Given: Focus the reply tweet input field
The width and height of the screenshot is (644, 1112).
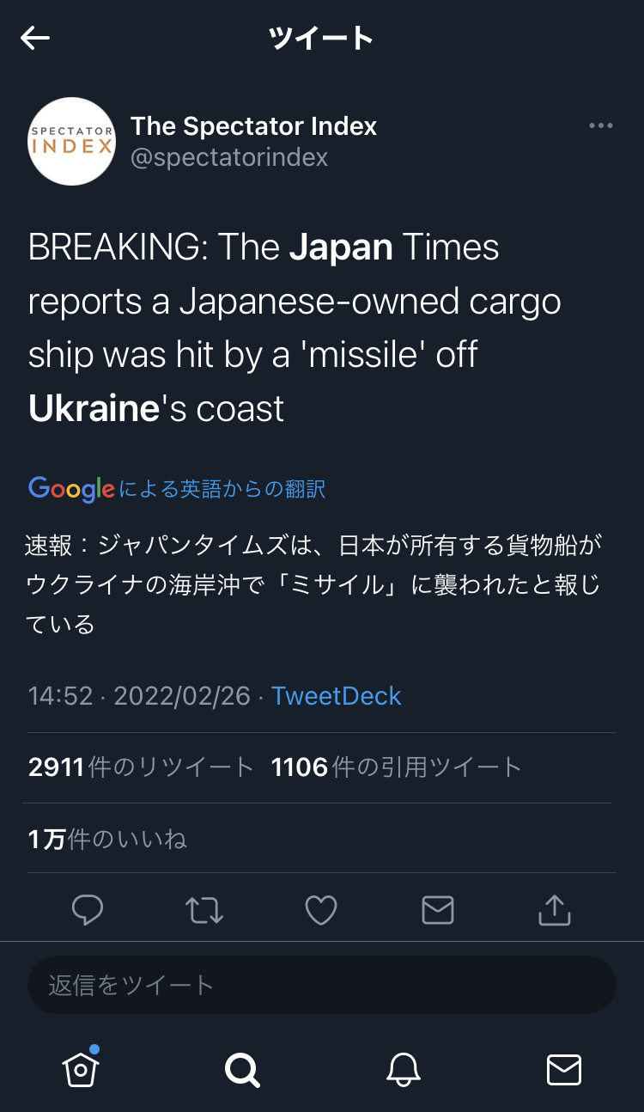Looking at the screenshot, I should tap(322, 985).
